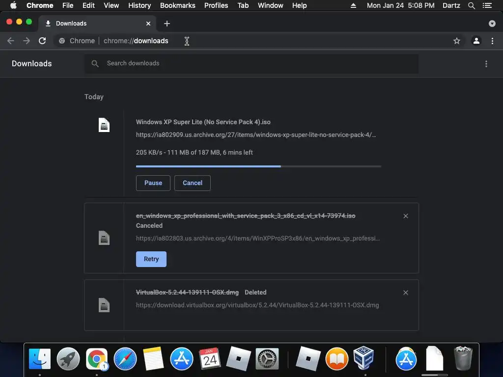
Task: Remove canceled en_windows_xp_professional entry from list
Action: 405,216
